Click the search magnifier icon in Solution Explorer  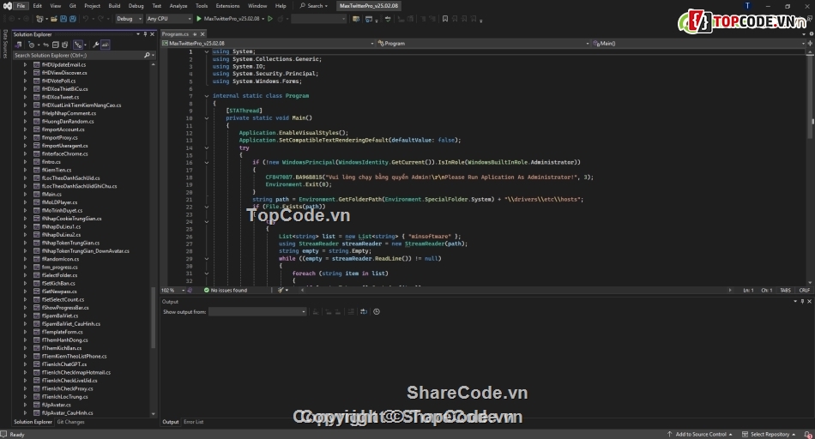pyautogui.click(x=147, y=55)
